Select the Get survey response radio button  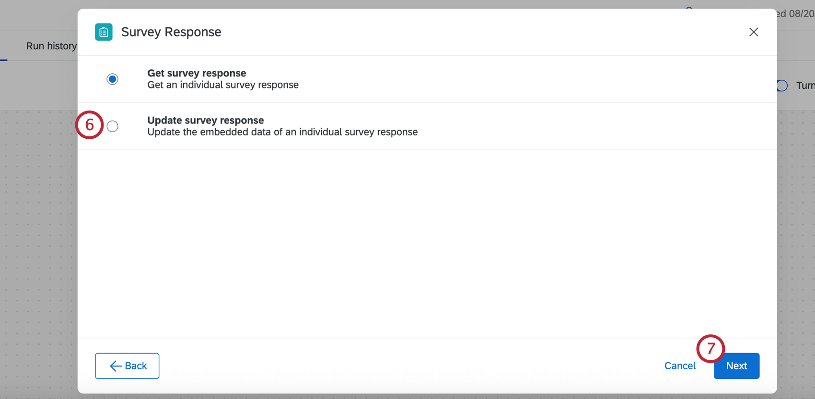tap(112, 79)
